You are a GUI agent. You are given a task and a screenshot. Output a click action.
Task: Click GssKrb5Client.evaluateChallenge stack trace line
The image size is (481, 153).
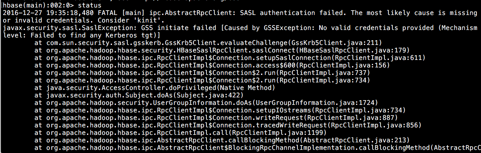click(208, 42)
